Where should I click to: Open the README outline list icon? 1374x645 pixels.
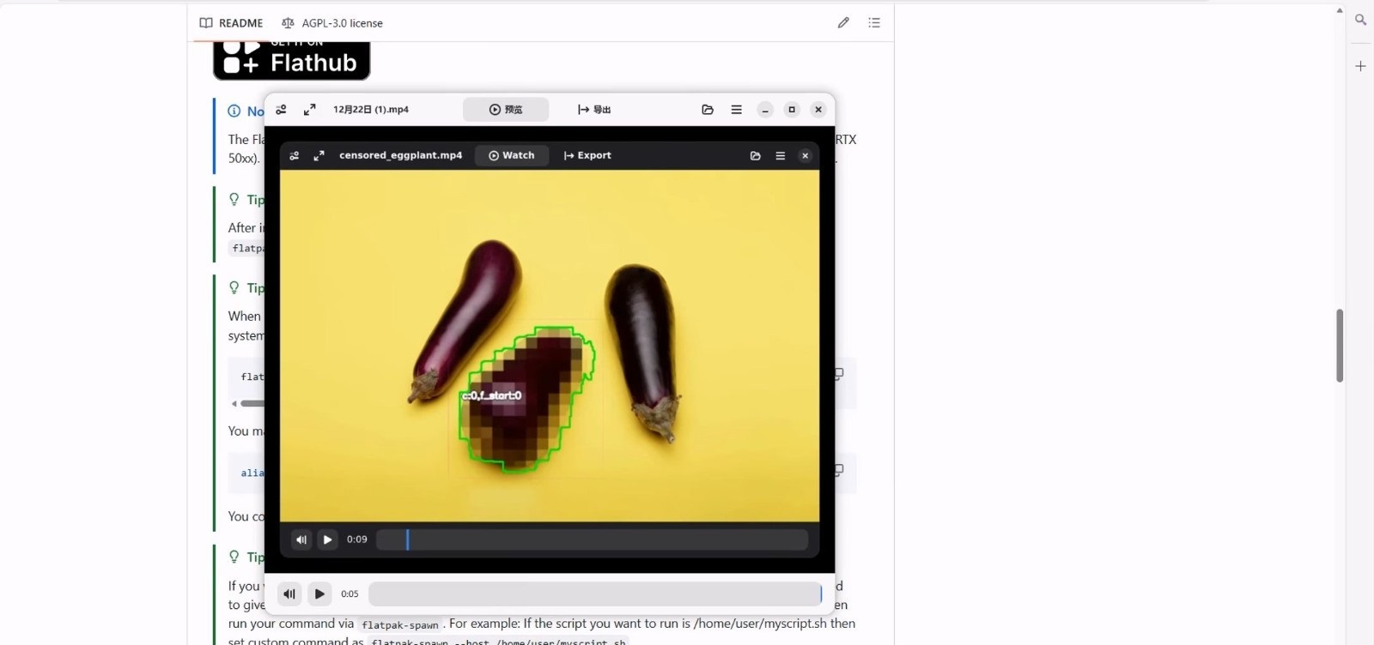pos(874,23)
